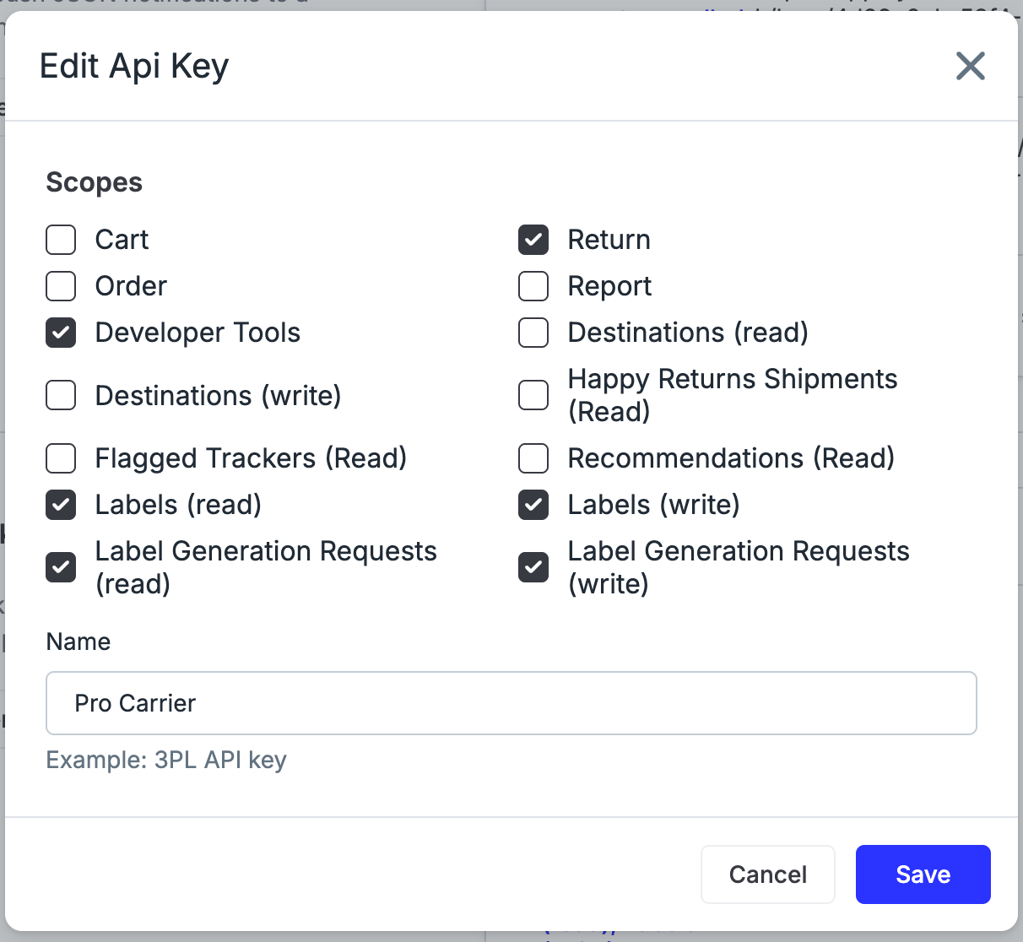
Task: Uncheck Label Generation Requests (read)
Action: tap(61, 567)
